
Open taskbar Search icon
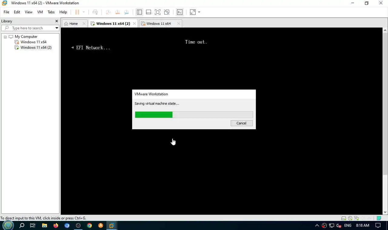point(22,225)
